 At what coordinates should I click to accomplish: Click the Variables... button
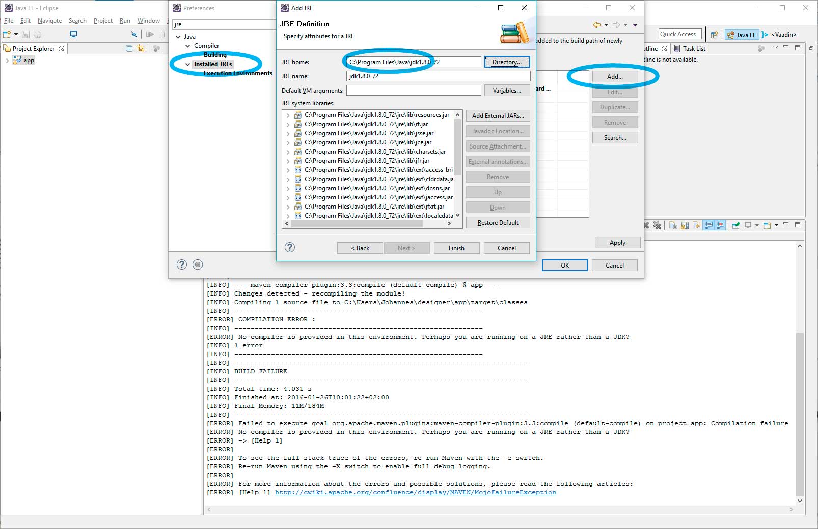click(507, 91)
